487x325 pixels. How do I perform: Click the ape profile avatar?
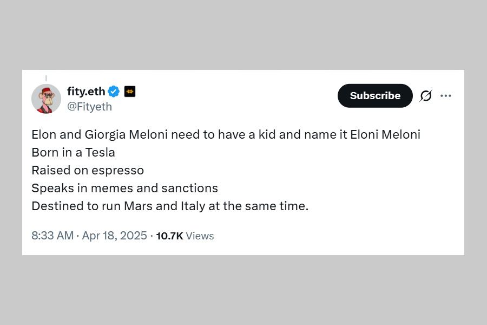47,99
